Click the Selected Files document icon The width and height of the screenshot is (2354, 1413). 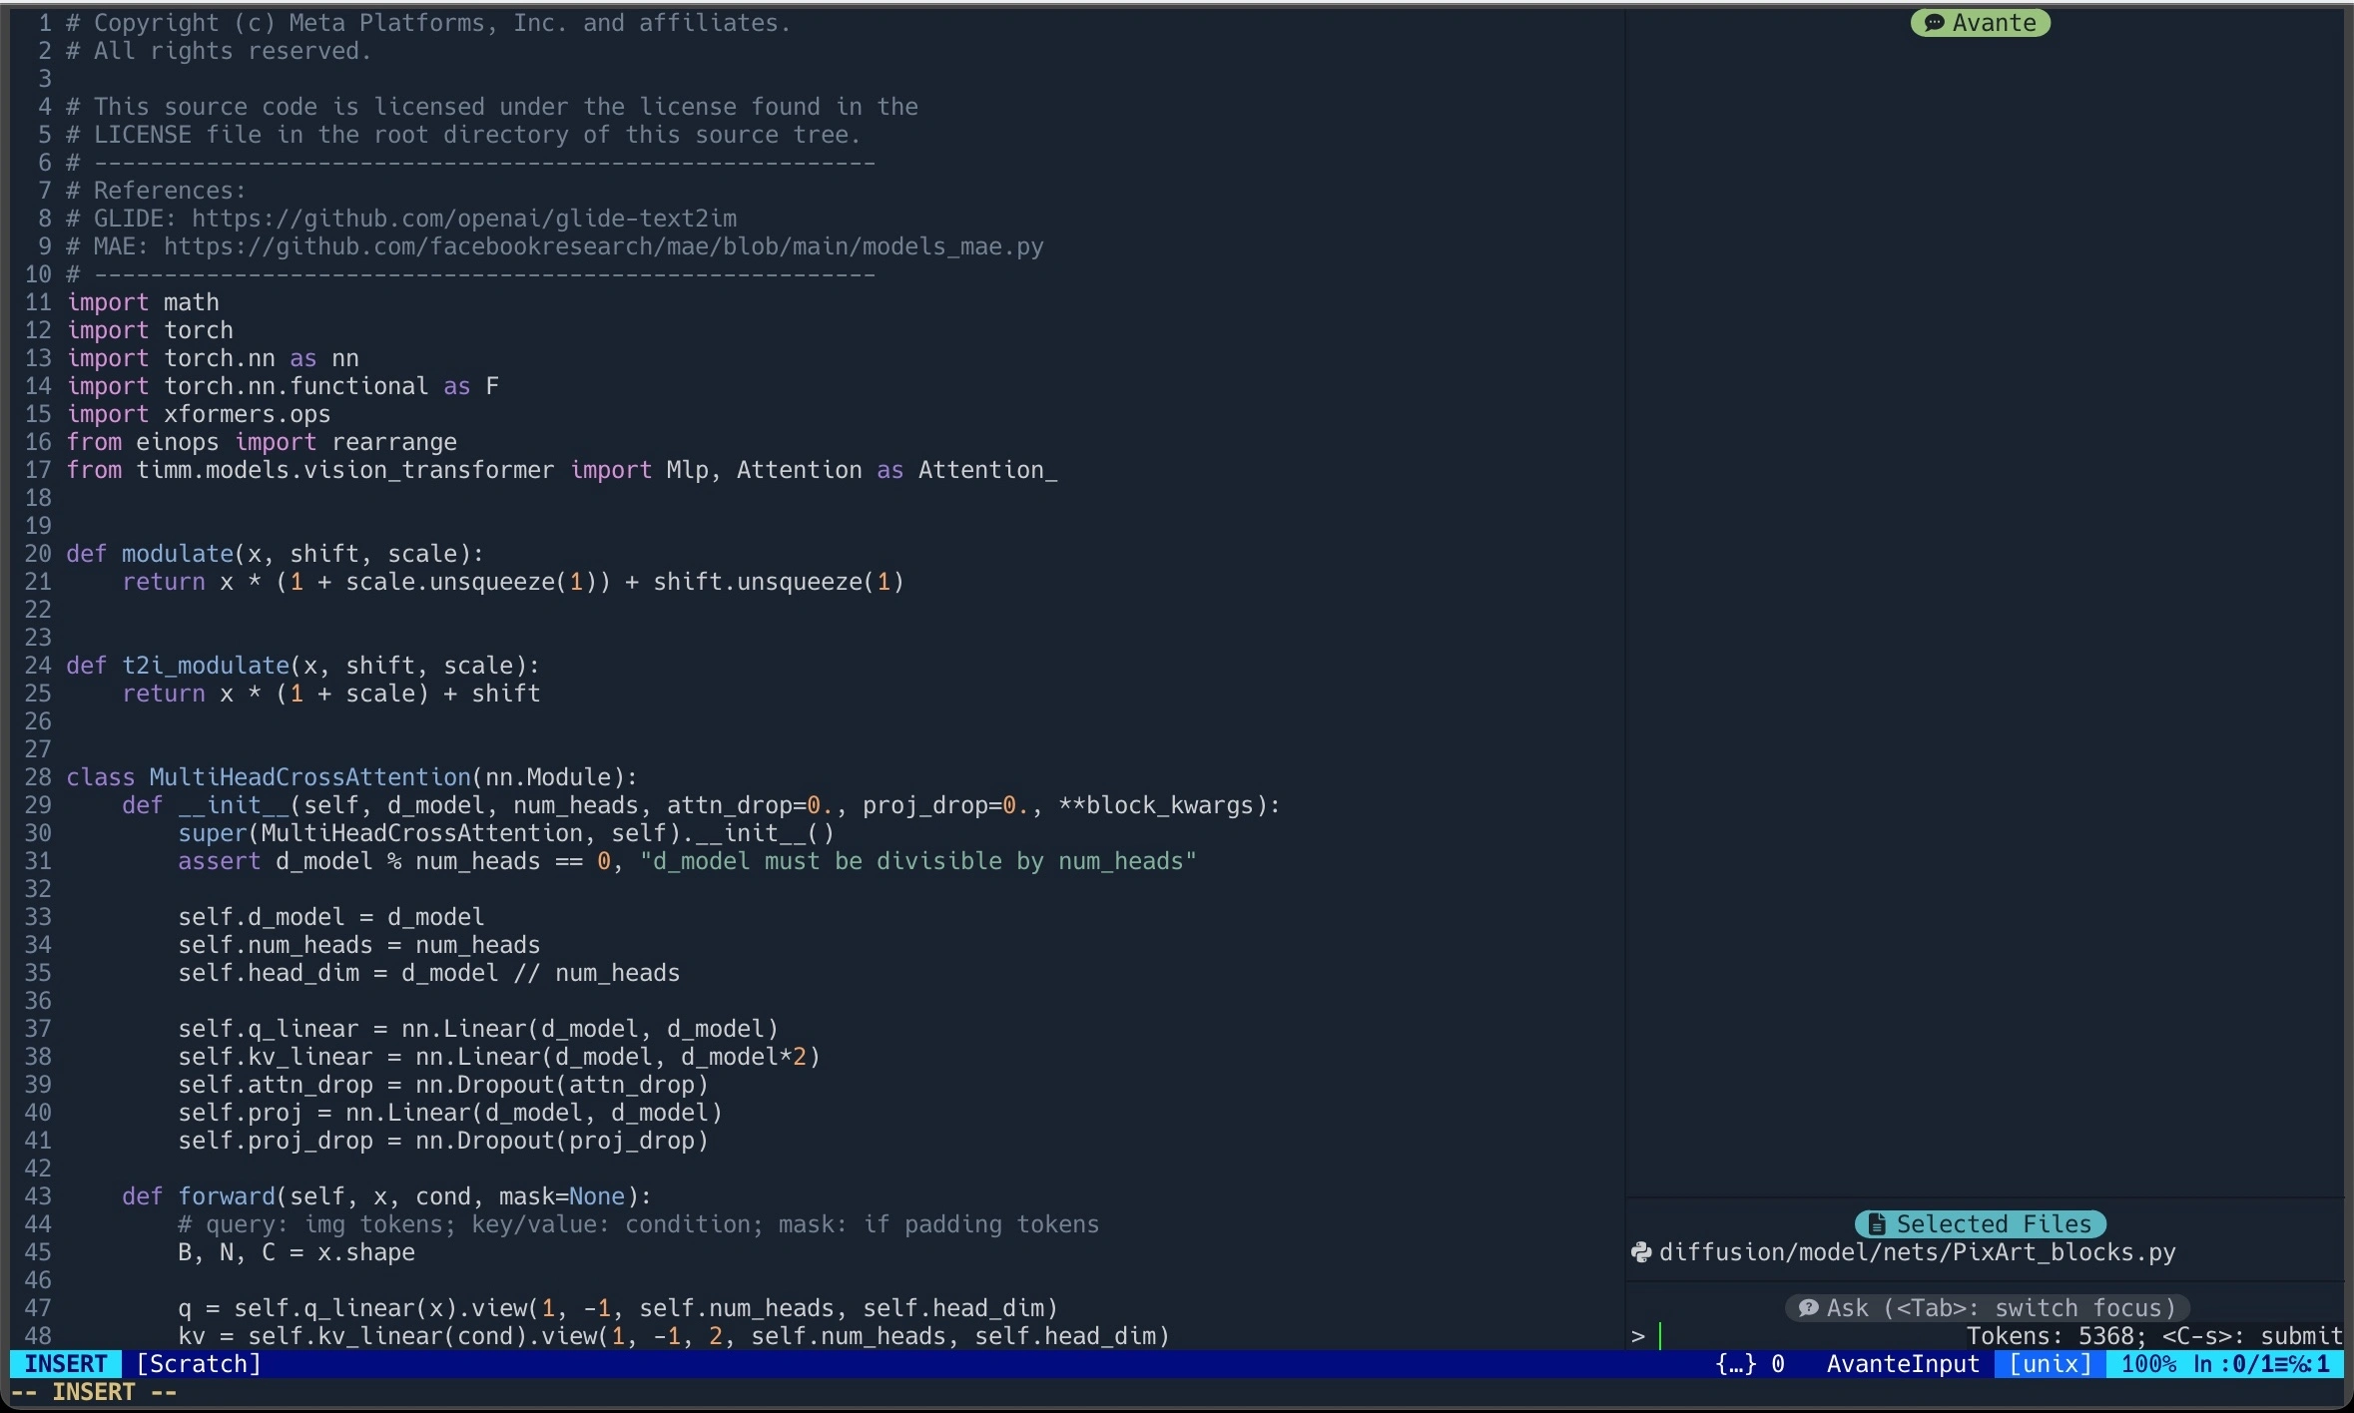click(x=1877, y=1224)
